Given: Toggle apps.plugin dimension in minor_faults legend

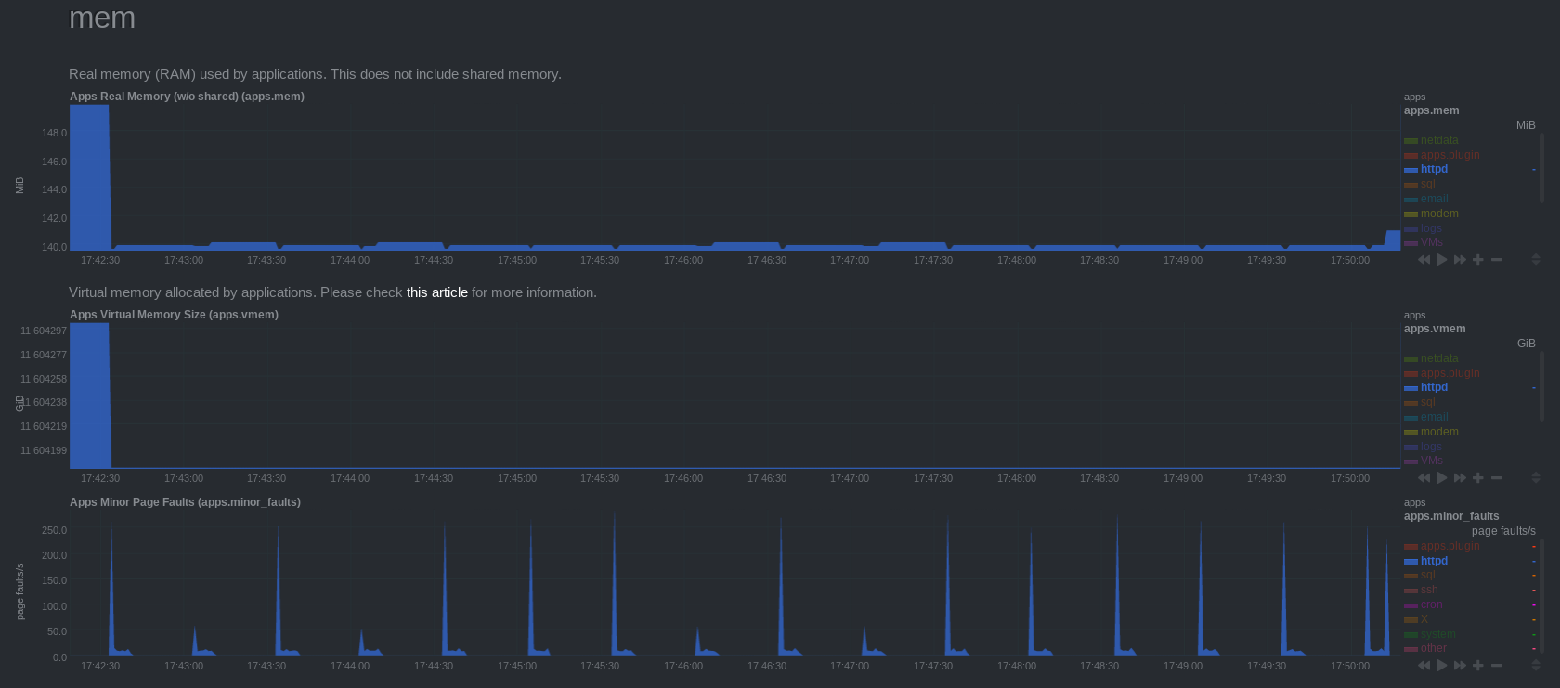Looking at the screenshot, I should [x=1449, y=546].
